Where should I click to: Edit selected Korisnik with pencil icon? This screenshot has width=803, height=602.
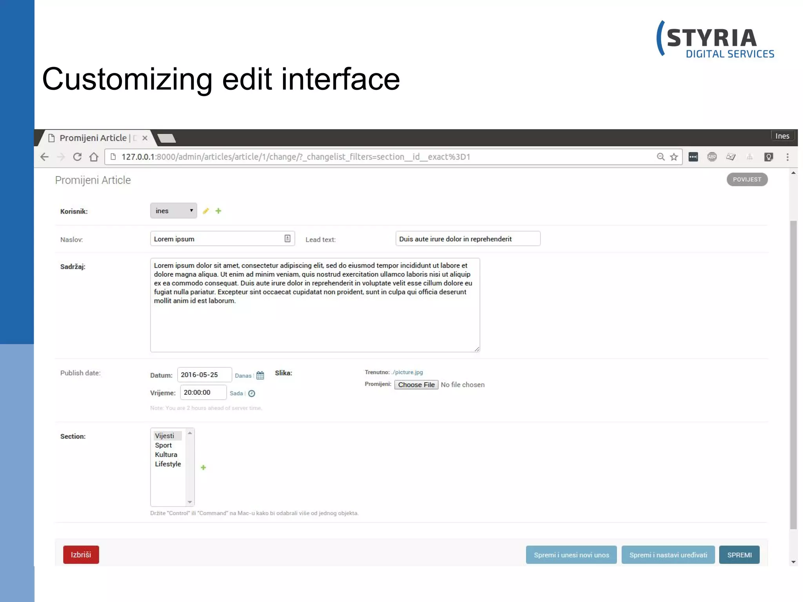pyautogui.click(x=206, y=211)
